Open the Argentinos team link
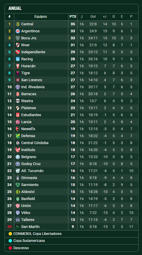142x255 pixels. 31,31
